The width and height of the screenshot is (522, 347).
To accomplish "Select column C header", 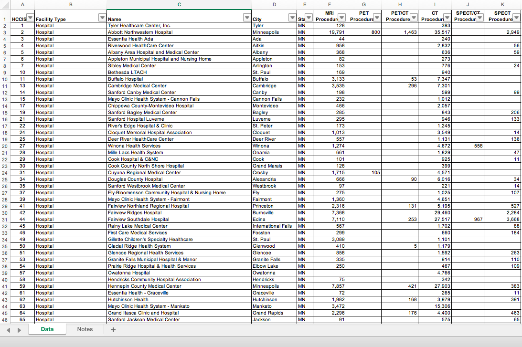I will [x=179, y=5].
